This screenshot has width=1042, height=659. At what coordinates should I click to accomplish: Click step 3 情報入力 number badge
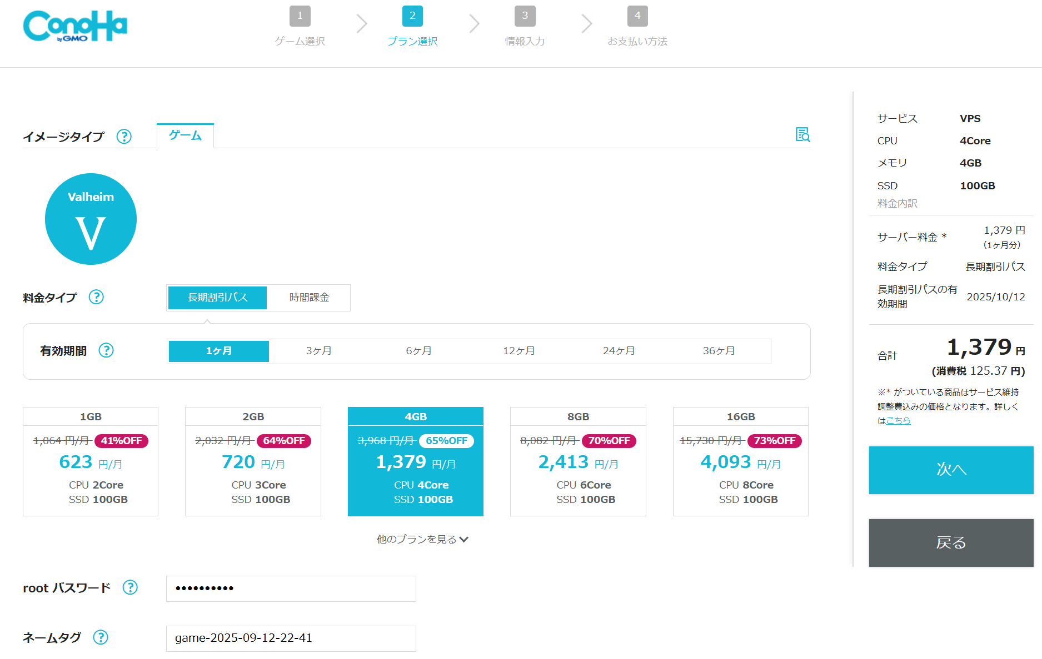click(525, 16)
